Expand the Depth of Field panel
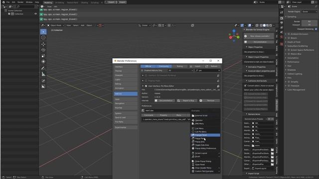319x179 pixels. pyautogui.click(x=286, y=42)
